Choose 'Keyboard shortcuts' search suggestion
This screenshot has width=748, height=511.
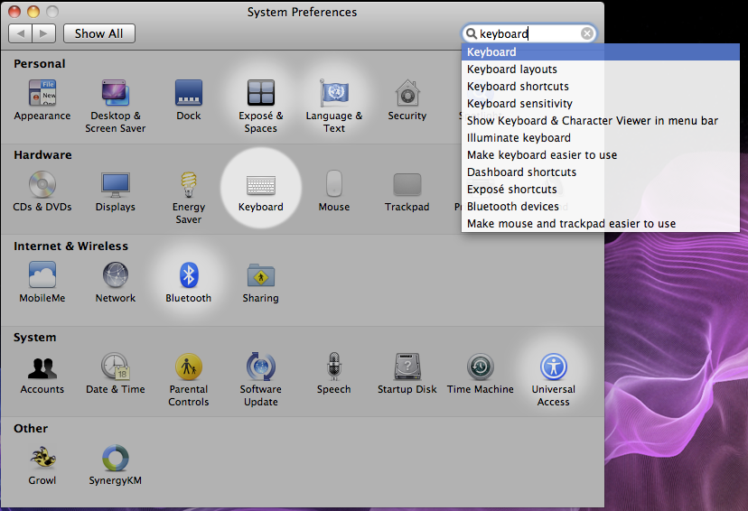click(601, 87)
